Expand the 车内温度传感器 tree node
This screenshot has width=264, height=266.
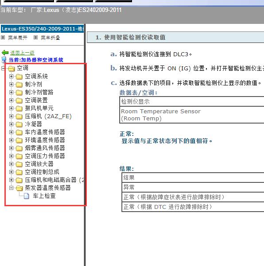[x=11, y=132]
